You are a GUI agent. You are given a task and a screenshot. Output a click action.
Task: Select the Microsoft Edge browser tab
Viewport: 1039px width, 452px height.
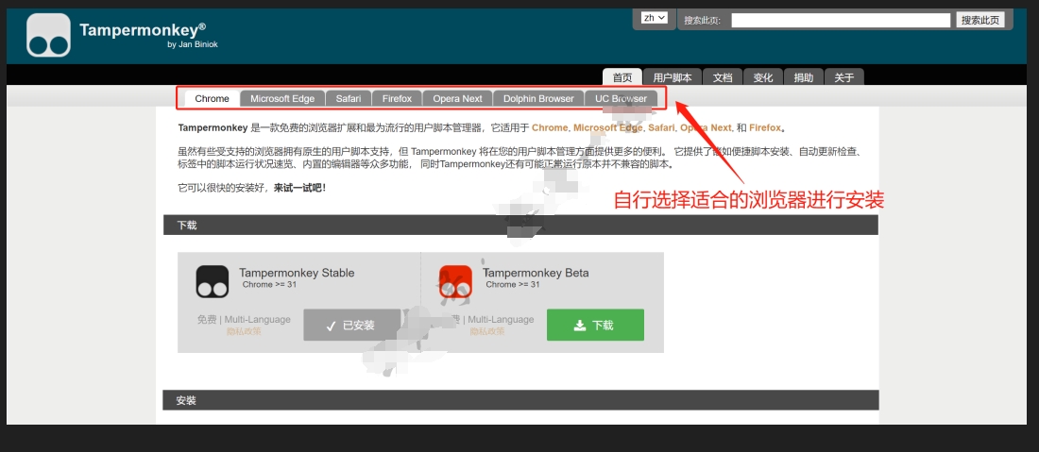[282, 98]
